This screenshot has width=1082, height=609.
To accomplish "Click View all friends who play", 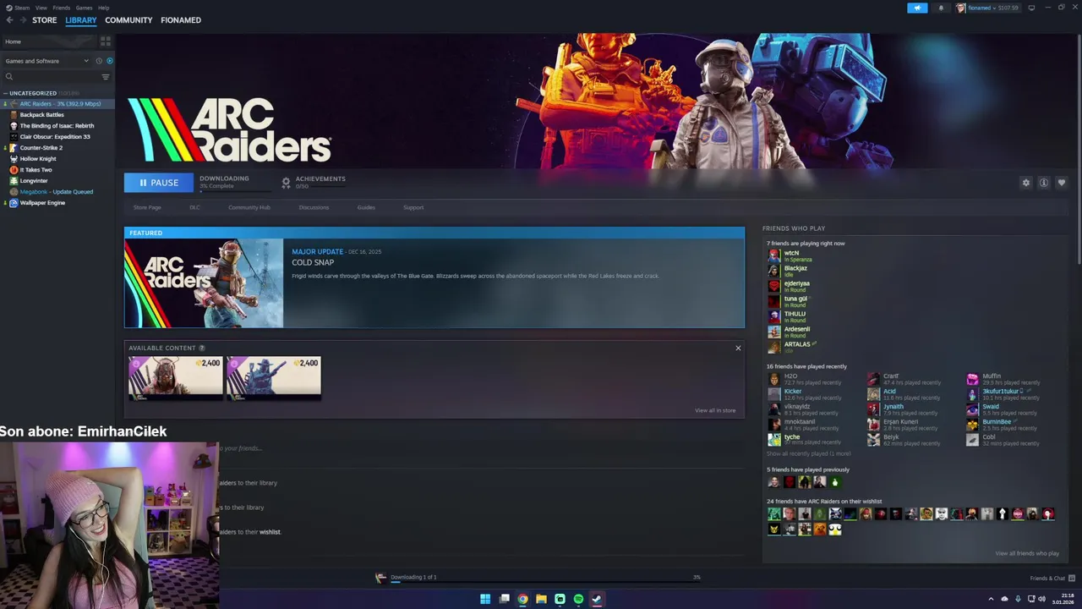I will point(1027,553).
